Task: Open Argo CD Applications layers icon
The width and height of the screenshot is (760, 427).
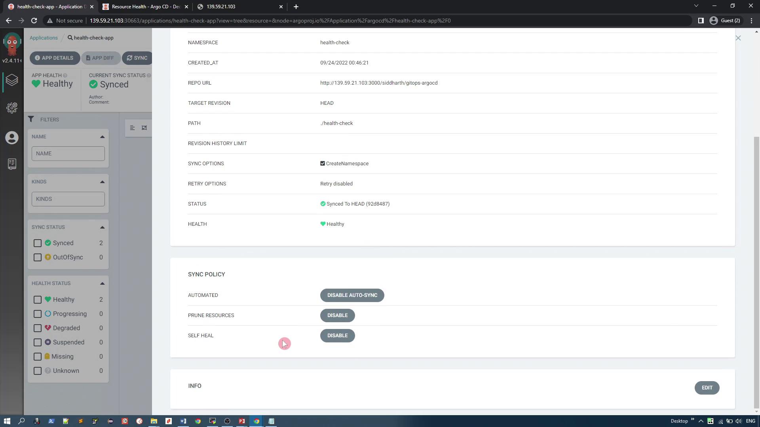Action: [12, 80]
